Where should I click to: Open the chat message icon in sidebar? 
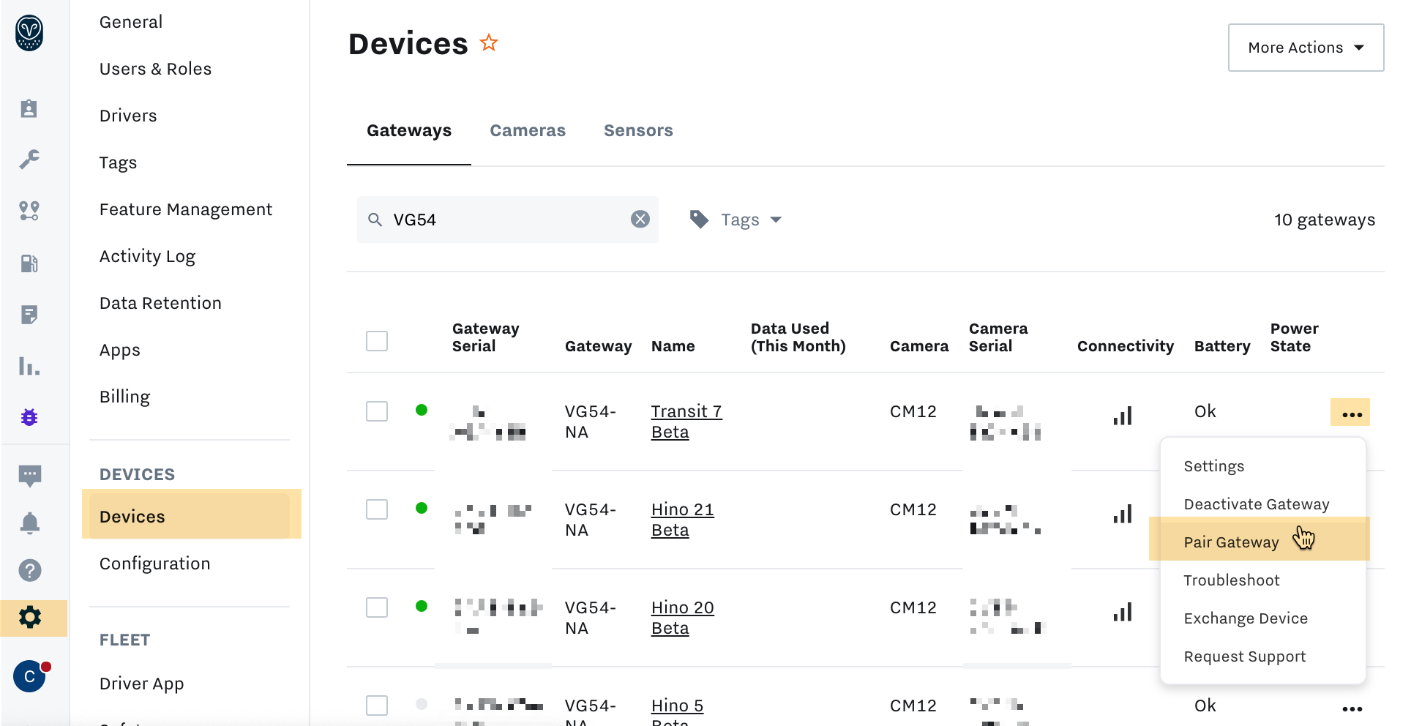[29, 476]
